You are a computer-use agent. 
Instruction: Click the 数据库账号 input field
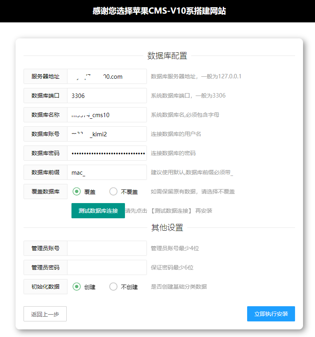pyautogui.click(x=107, y=134)
